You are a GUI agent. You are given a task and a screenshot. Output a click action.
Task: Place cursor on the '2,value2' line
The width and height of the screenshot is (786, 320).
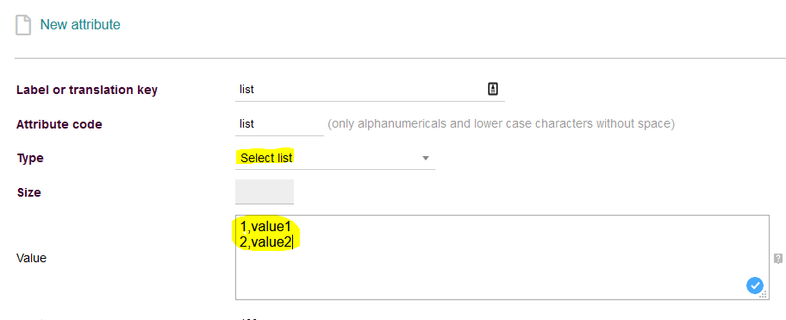[265, 242]
